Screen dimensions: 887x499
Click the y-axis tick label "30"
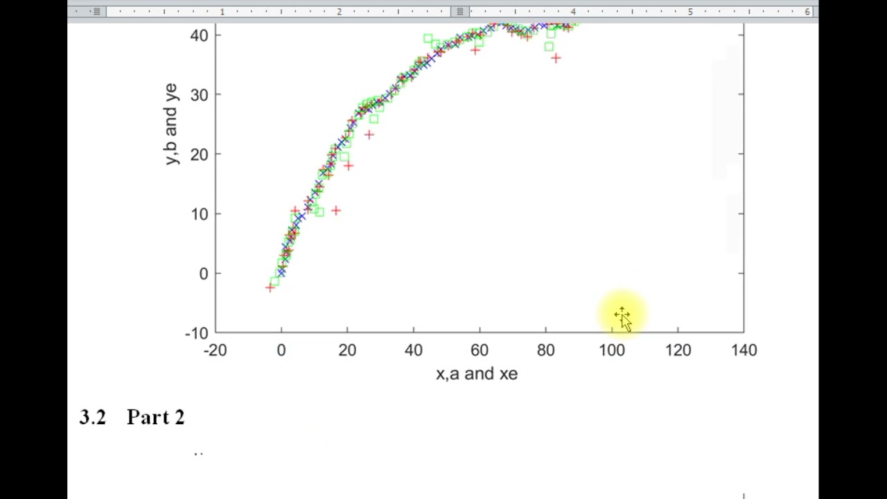click(199, 95)
